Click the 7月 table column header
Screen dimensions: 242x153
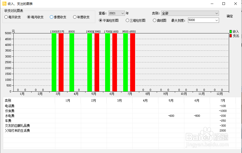[x=223, y=100]
